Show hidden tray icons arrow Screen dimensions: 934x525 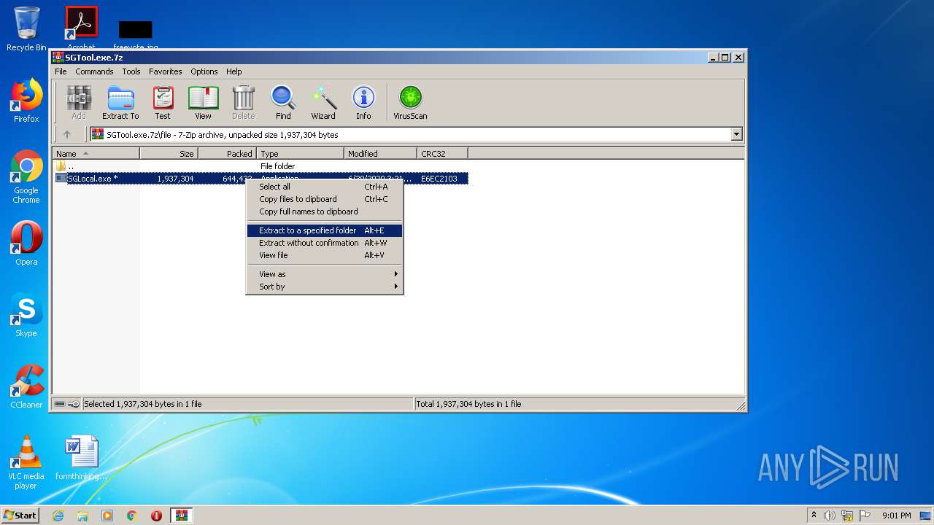[814, 516]
